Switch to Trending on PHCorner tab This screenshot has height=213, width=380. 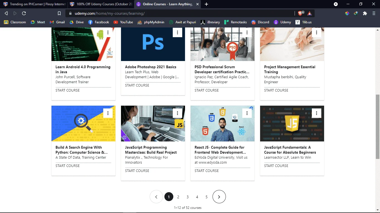34,4
